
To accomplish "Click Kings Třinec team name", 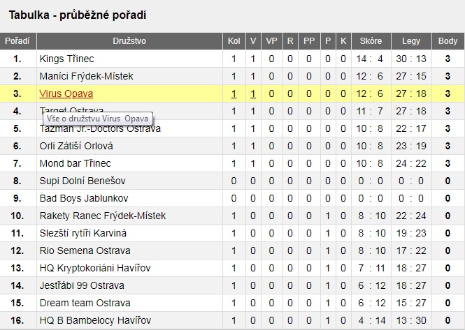I will pos(66,59).
